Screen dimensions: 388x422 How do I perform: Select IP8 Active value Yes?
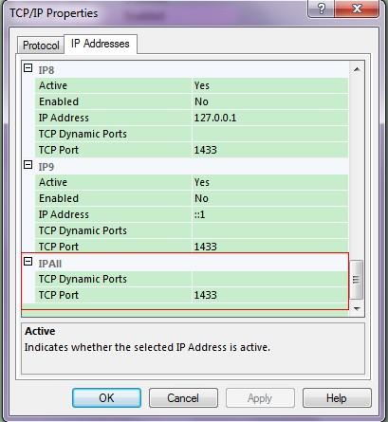pyautogui.click(x=270, y=85)
